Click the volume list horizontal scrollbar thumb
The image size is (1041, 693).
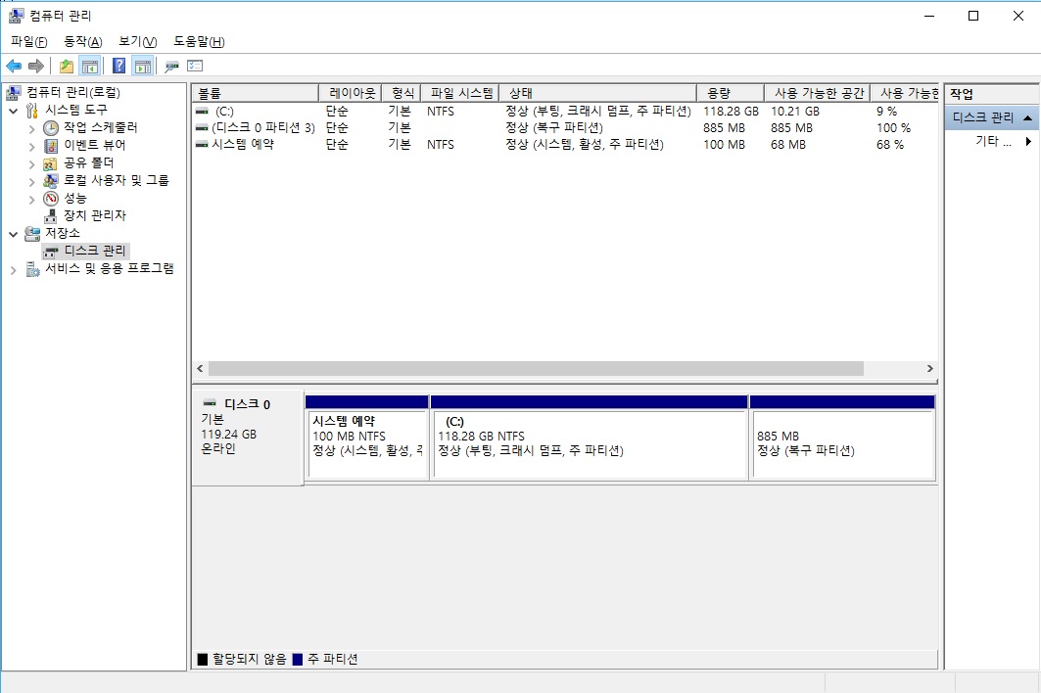pyautogui.click(x=536, y=368)
